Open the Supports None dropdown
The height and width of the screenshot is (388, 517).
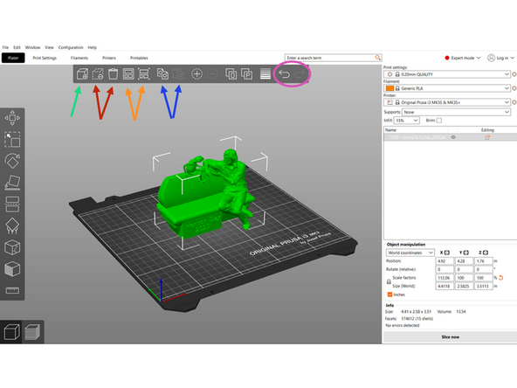tap(457, 112)
